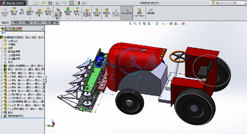This screenshot has width=247, height=134.
Task: Click the New Motion Study icon
Action: pos(87,10)
